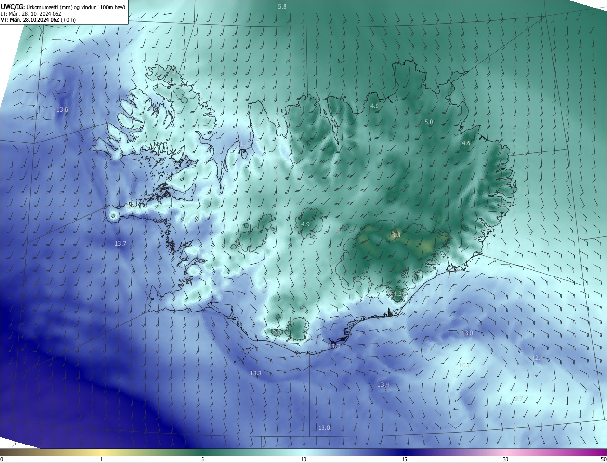Click the "0" tick on the colour scale

tap(2, 459)
